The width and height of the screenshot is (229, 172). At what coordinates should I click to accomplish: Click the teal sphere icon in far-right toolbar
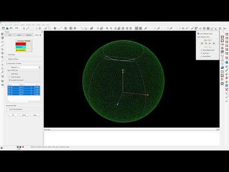point(227,62)
